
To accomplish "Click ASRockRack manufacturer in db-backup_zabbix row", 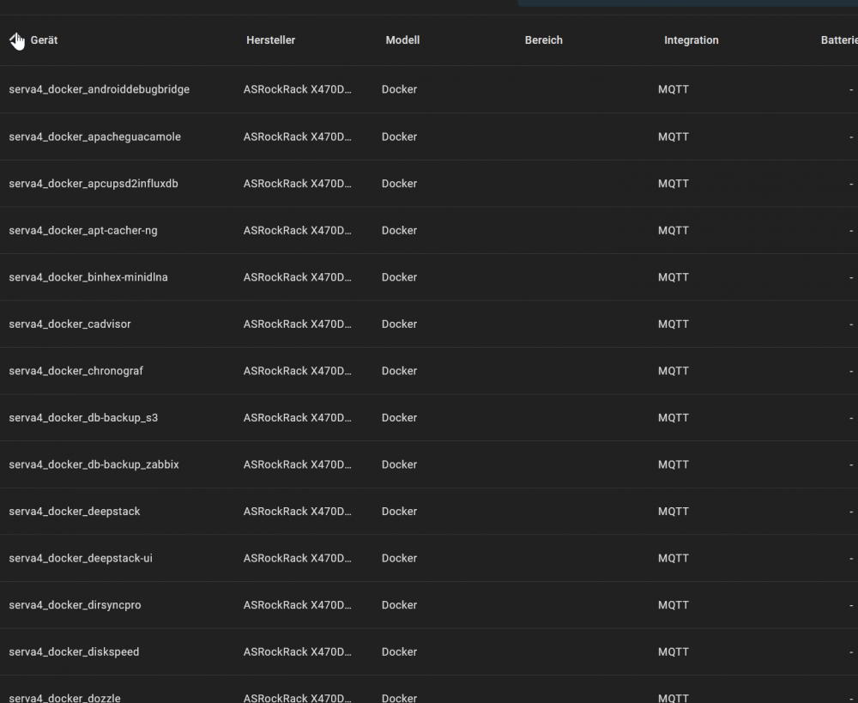I will pos(297,464).
